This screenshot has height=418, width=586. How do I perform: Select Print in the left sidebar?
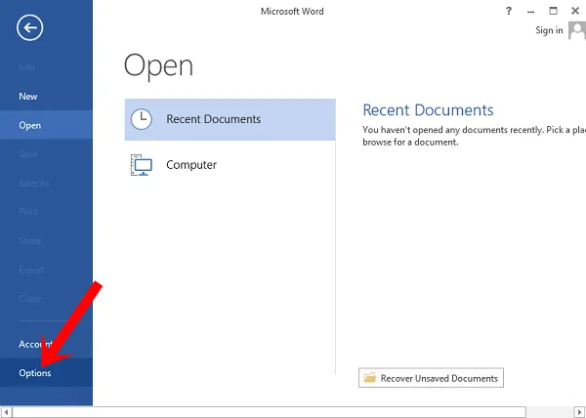pos(28,212)
